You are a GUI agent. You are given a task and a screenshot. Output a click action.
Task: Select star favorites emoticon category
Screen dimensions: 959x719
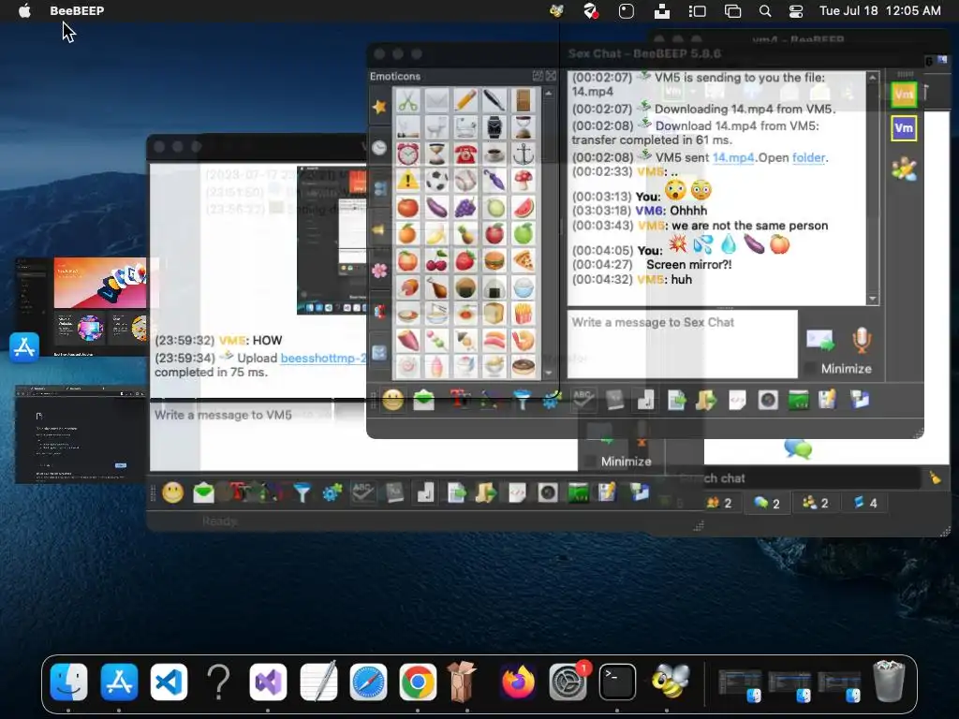379,107
